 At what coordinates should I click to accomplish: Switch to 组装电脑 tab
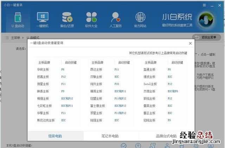click(x=56, y=136)
